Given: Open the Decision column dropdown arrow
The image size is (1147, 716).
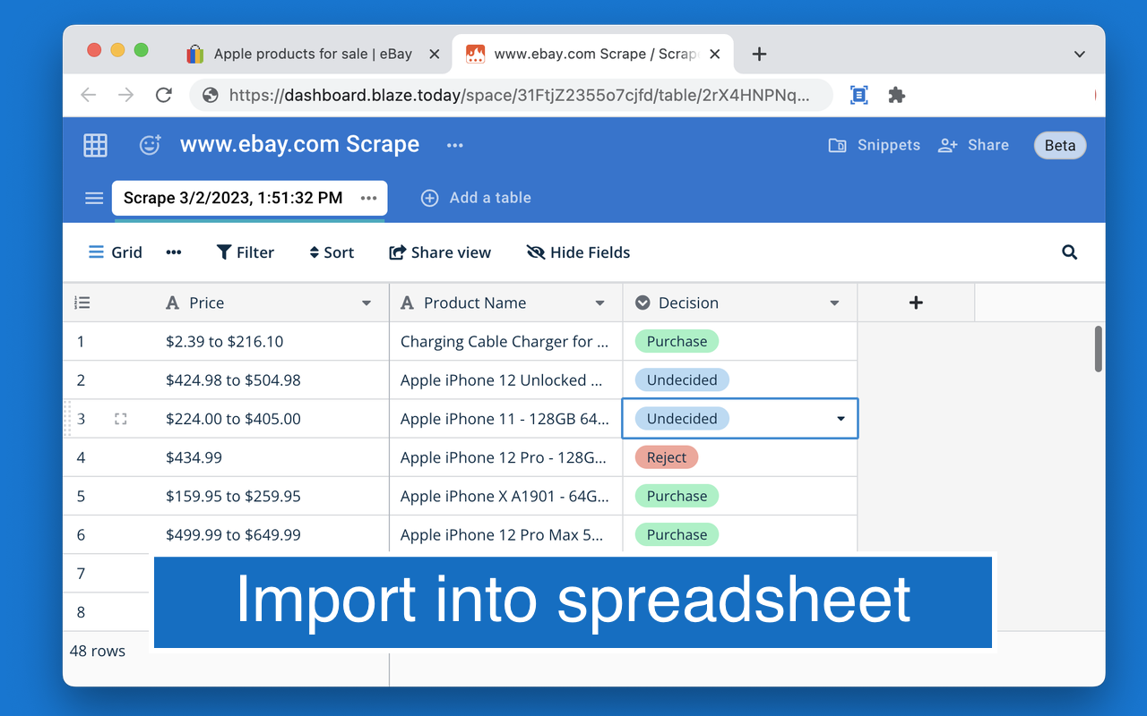Looking at the screenshot, I should click(834, 303).
